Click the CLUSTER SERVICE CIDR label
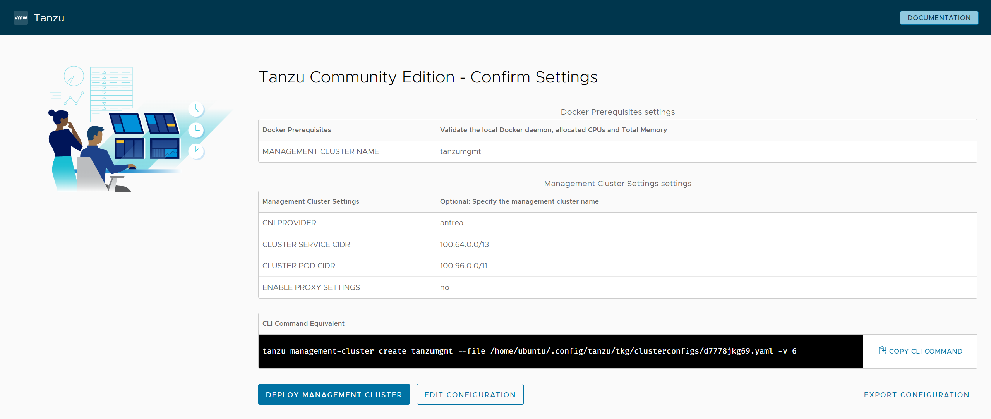991x419 pixels. (x=306, y=244)
